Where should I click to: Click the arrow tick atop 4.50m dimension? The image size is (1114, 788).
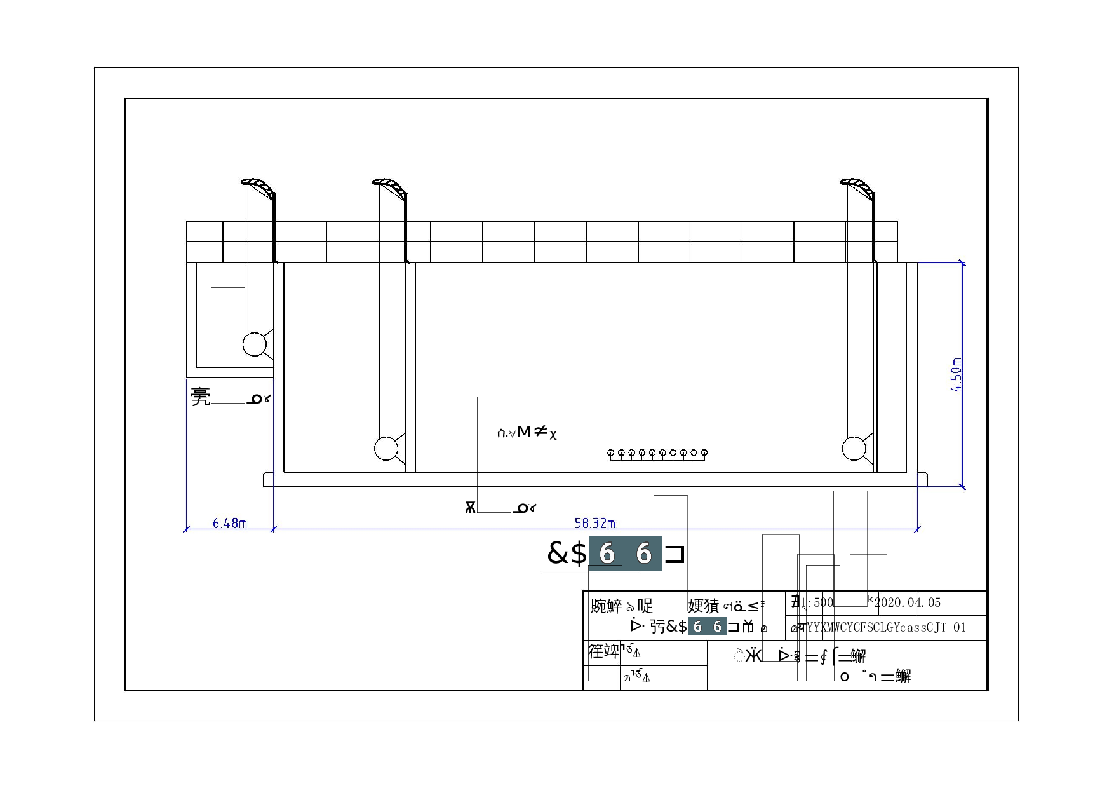pyautogui.click(x=962, y=262)
